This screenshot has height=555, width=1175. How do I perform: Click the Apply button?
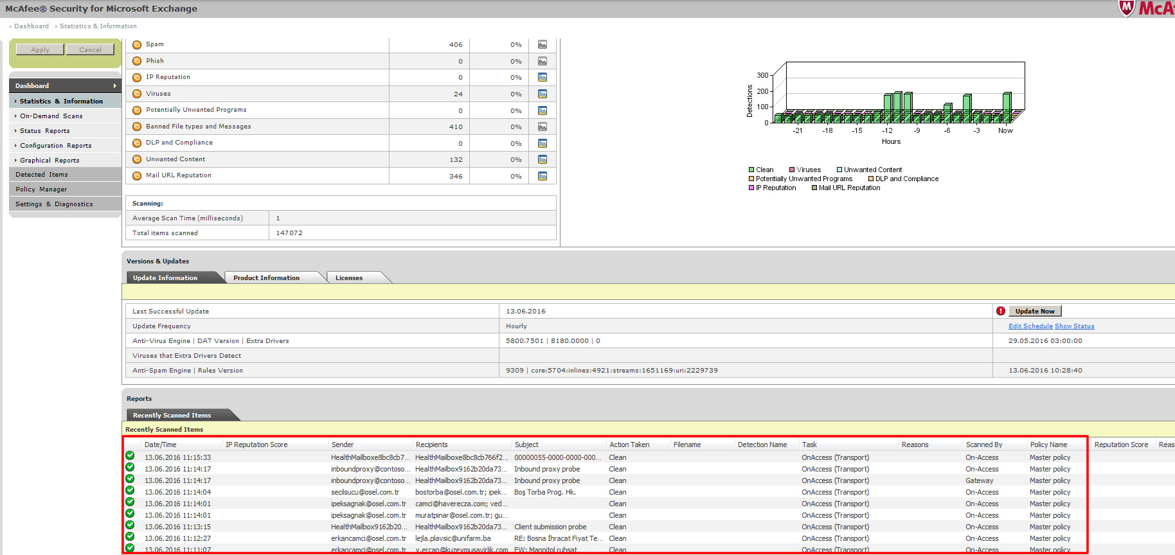coord(40,49)
